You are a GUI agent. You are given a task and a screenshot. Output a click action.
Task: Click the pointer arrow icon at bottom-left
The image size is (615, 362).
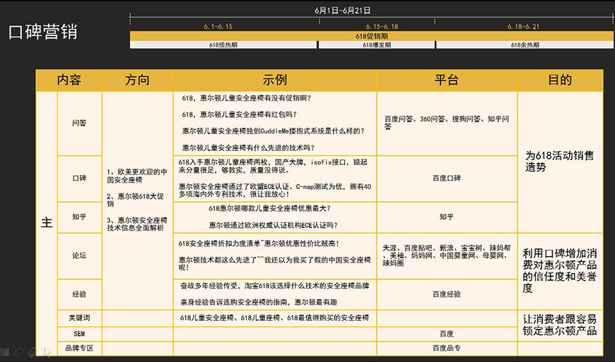[x=46, y=351]
